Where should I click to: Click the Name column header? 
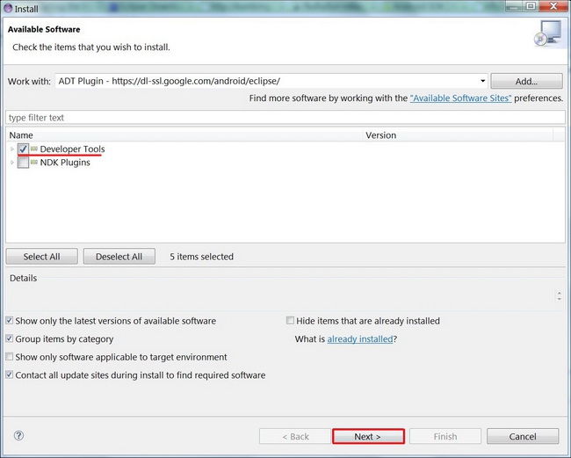click(184, 135)
